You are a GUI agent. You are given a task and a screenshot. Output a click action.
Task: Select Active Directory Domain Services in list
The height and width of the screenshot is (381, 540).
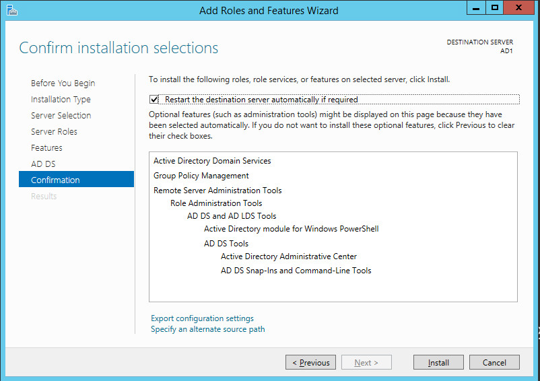tap(212, 161)
